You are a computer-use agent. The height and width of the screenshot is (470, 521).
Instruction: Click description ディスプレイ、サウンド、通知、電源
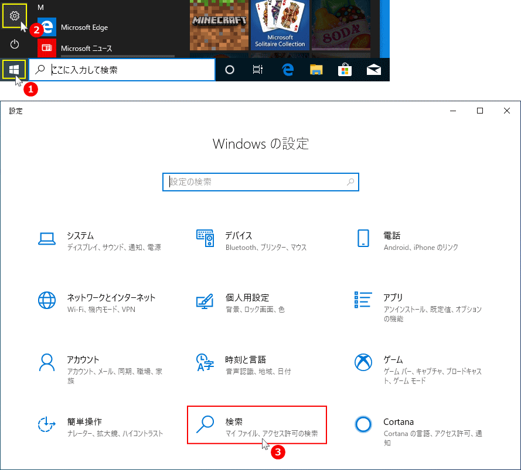point(114,247)
